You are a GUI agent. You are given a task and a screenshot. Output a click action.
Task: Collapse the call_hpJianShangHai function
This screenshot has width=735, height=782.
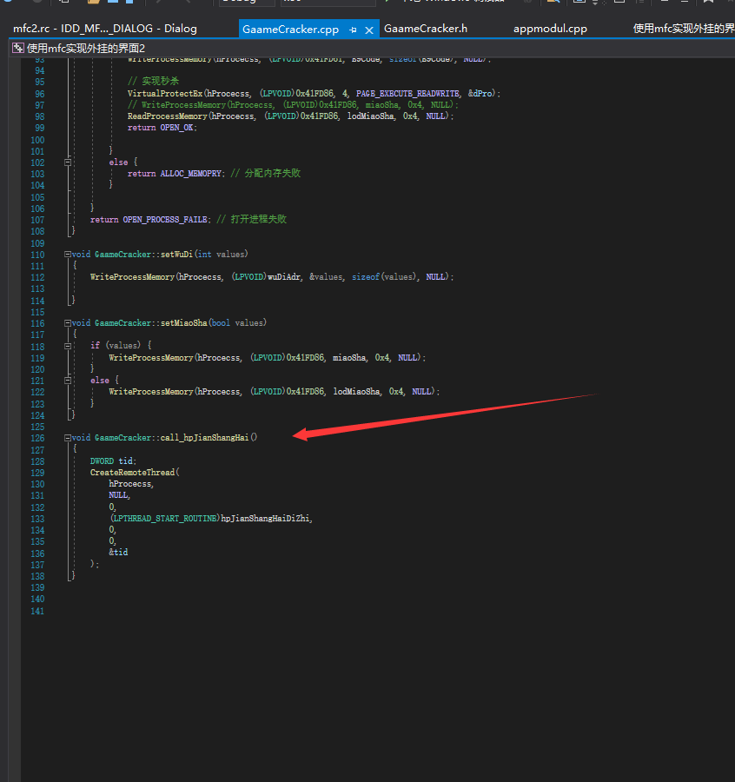point(68,438)
